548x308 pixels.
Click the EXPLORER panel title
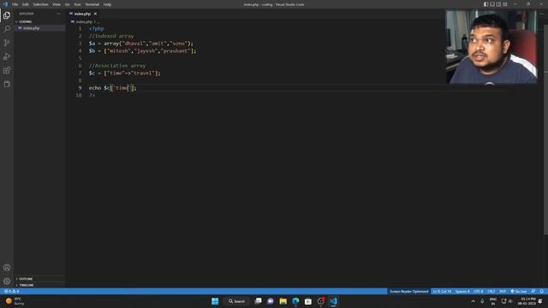click(27, 14)
